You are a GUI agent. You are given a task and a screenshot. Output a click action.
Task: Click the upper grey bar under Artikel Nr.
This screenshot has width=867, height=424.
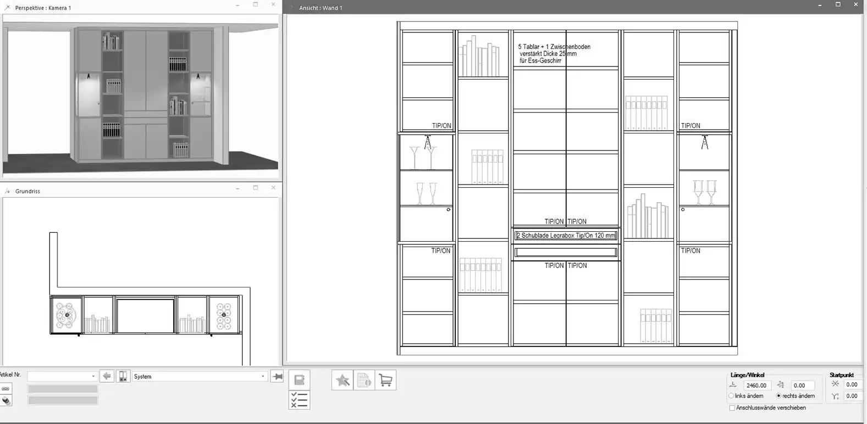[63, 389]
